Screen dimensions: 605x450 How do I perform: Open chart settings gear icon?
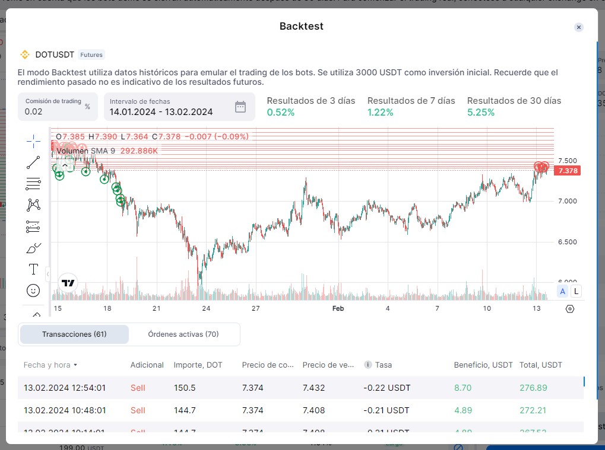[x=570, y=309]
